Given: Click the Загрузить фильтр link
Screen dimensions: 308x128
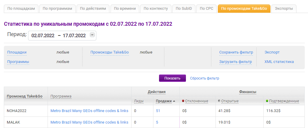Looking at the screenshot, I should 235,62.
